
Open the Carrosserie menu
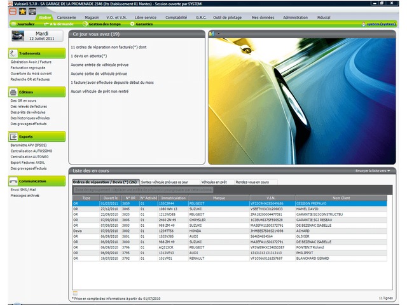[66, 17]
